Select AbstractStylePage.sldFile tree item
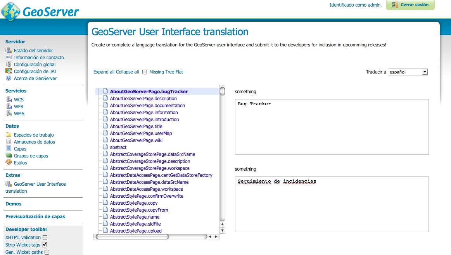Viewport: 451px width, 255px height. [135, 224]
